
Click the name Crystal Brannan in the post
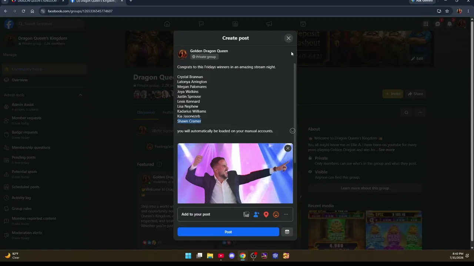pyautogui.click(x=190, y=77)
